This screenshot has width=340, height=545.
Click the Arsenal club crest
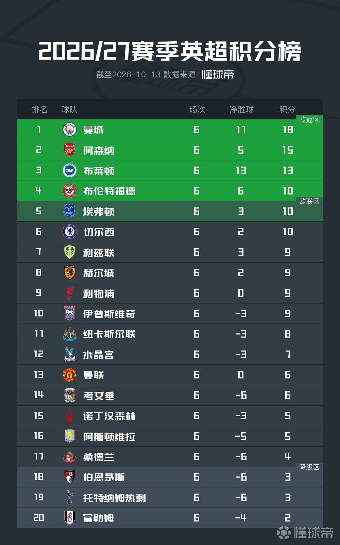[70, 150]
